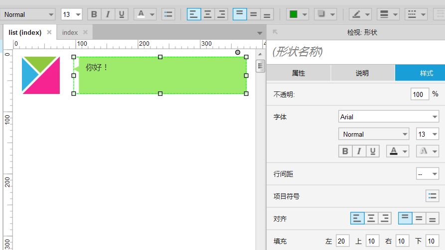Align text to middle in top toolbar
The image size is (445, 250).
tap(254, 14)
